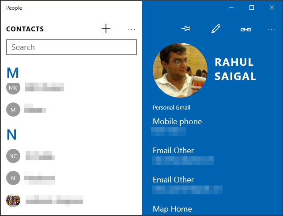This screenshot has width=283, height=216.
Task: Open contact details more options ellipsis
Action: tap(271, 29)
